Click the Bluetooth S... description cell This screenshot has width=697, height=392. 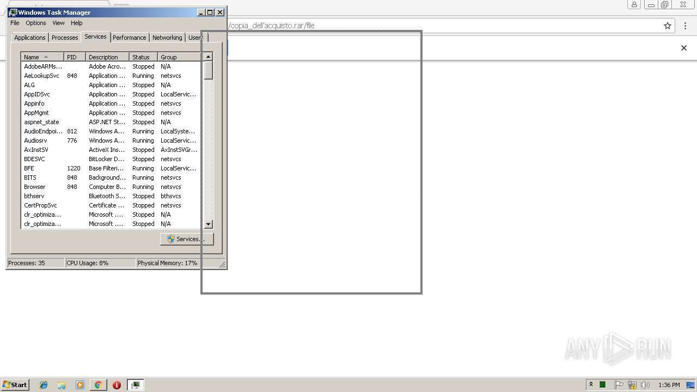pos(107,196)
